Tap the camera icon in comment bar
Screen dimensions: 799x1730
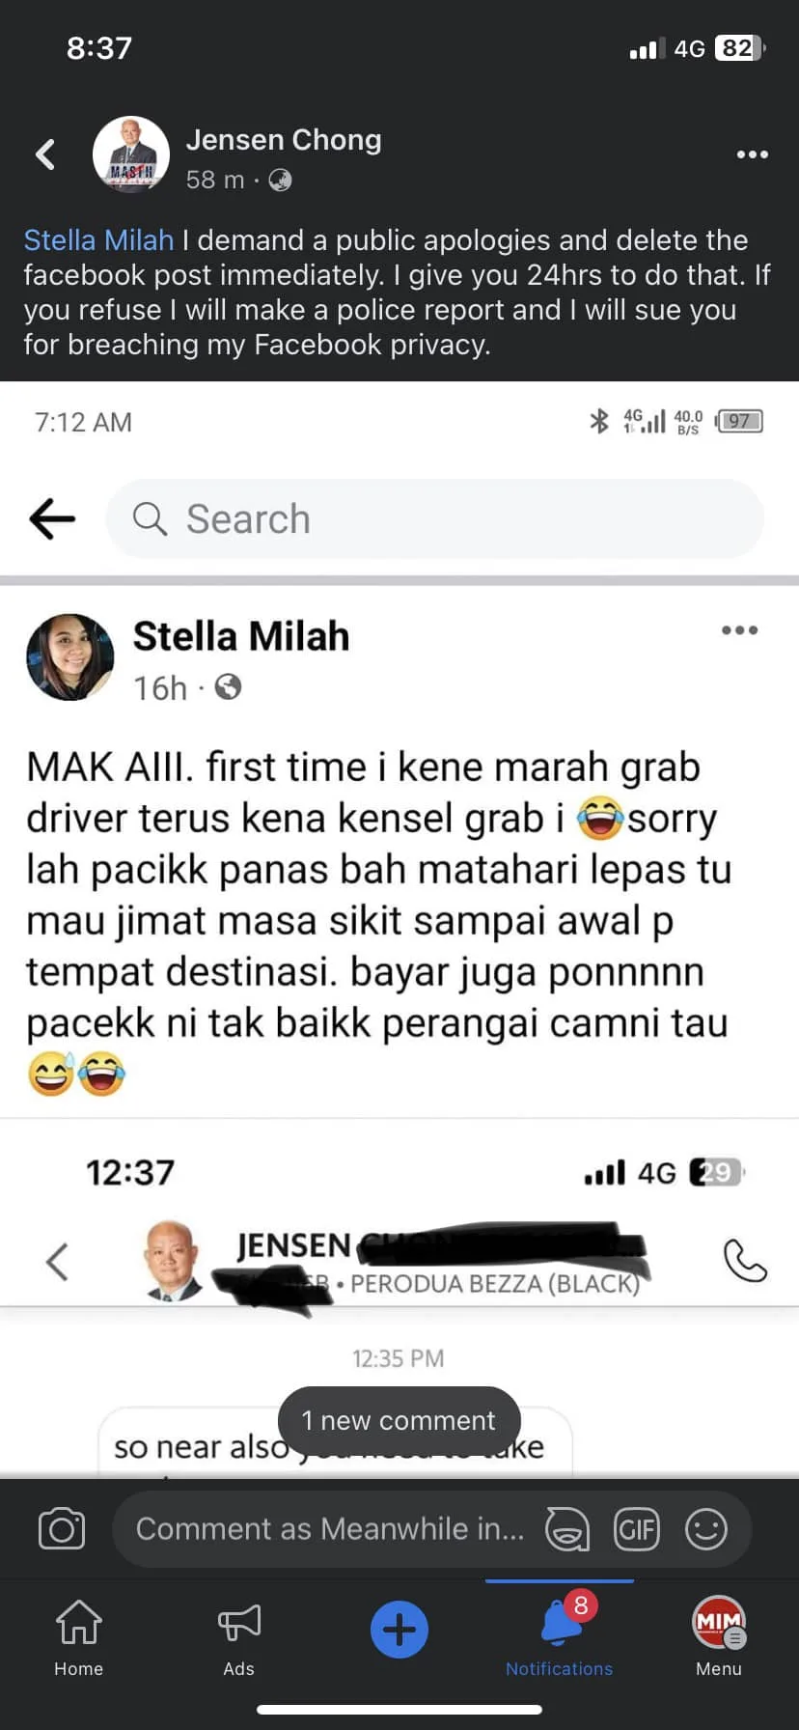click(x=62, y=1529)
